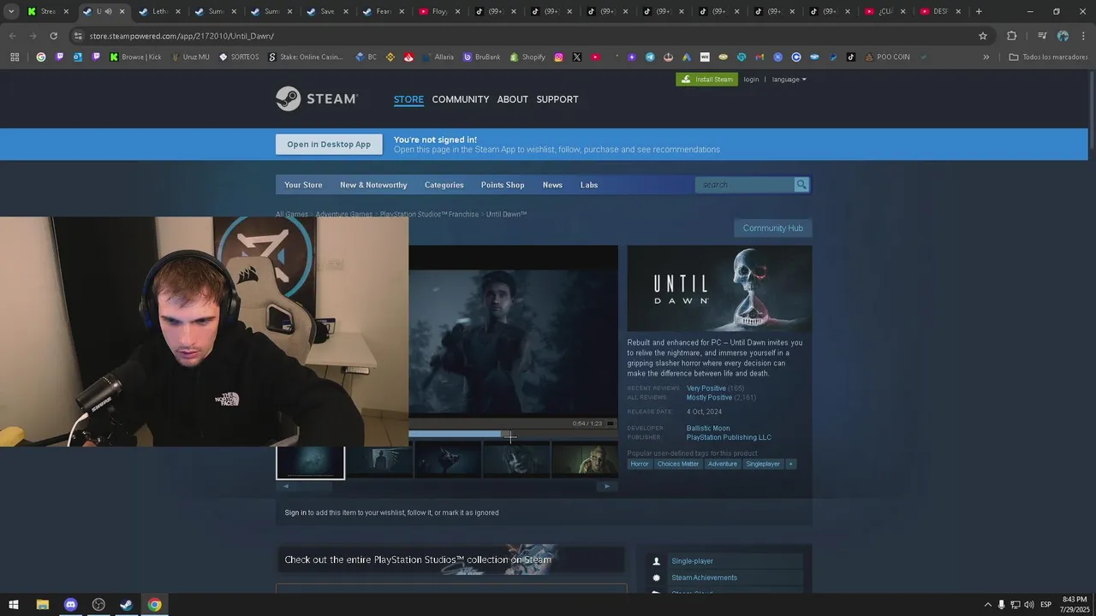Expand more tags with the plus button

coord(790,464)
